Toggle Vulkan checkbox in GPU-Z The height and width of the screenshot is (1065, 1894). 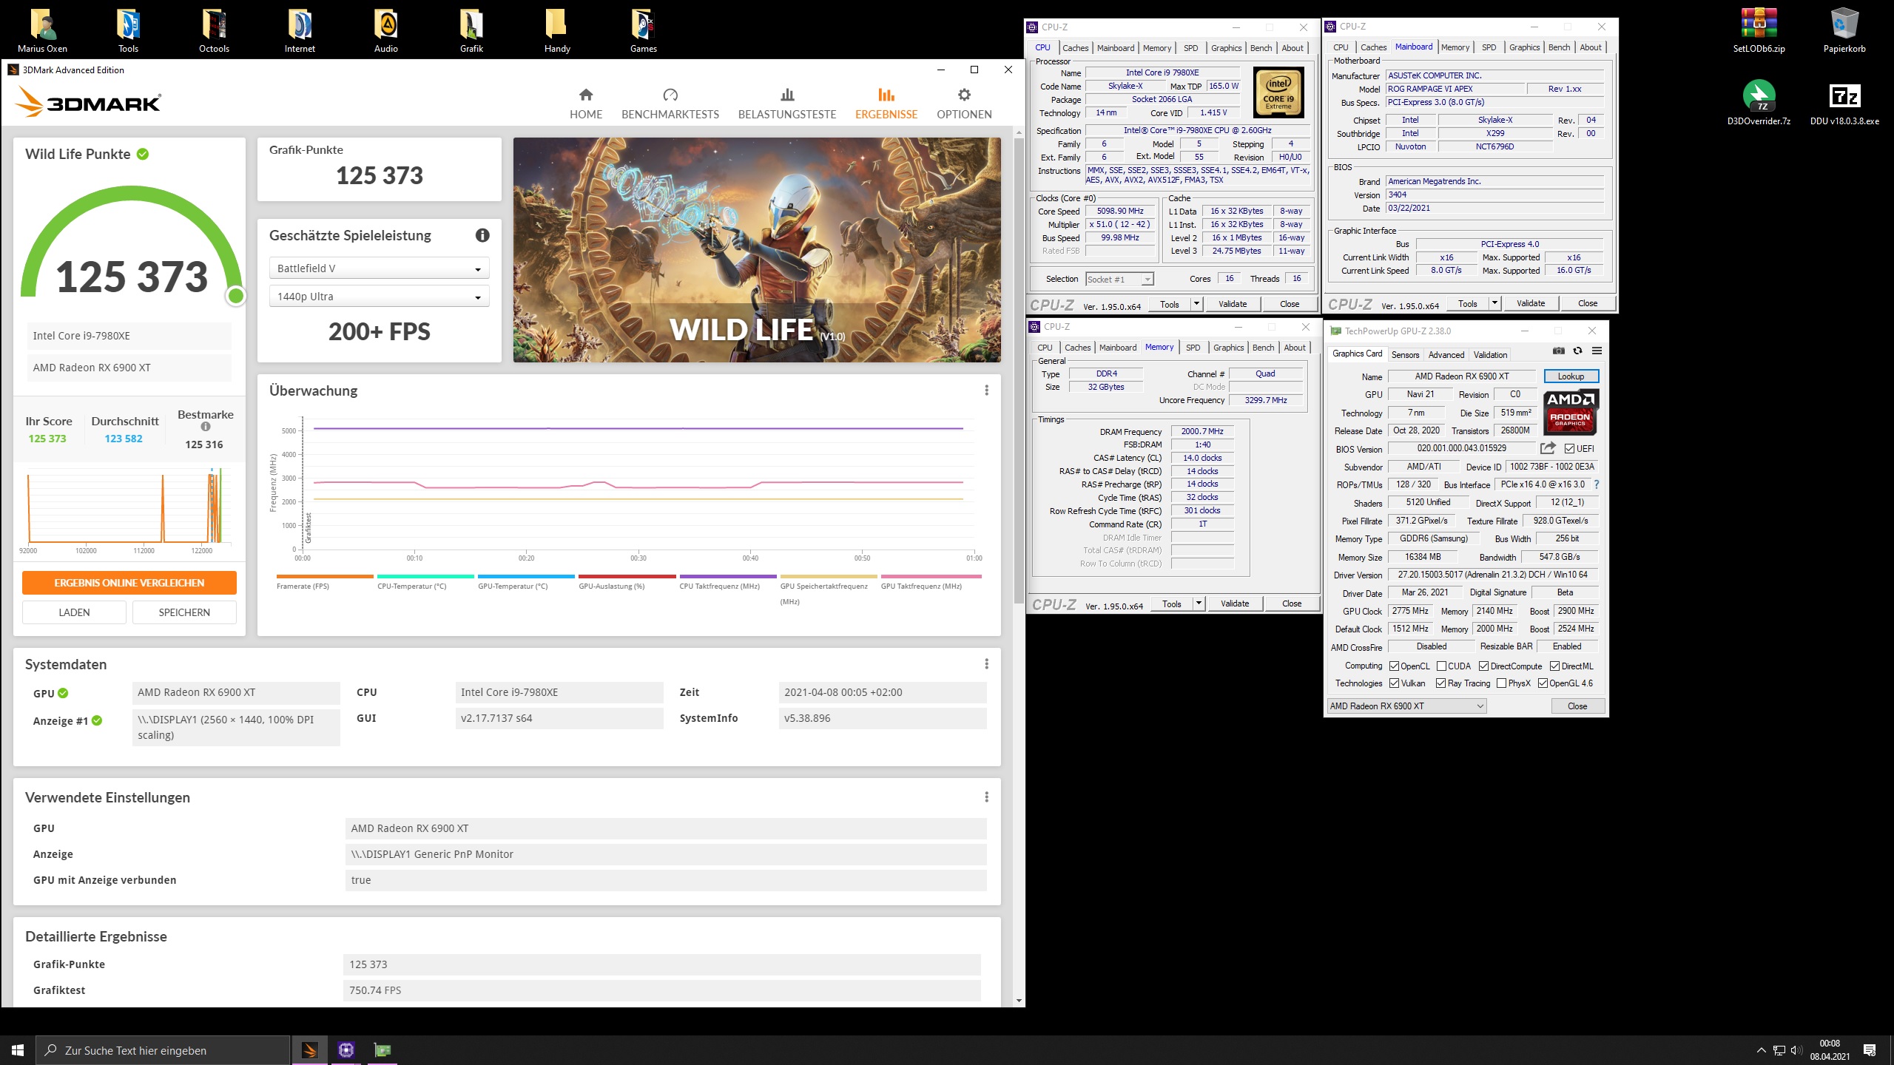[1394, 683]
